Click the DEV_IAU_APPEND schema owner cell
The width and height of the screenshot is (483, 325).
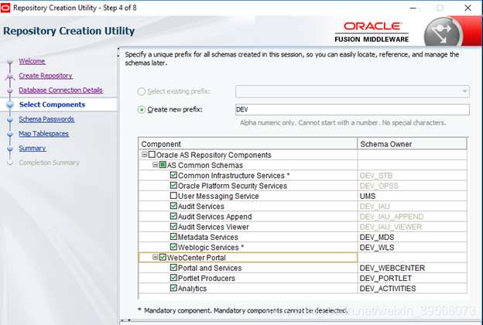pos(412,217)
